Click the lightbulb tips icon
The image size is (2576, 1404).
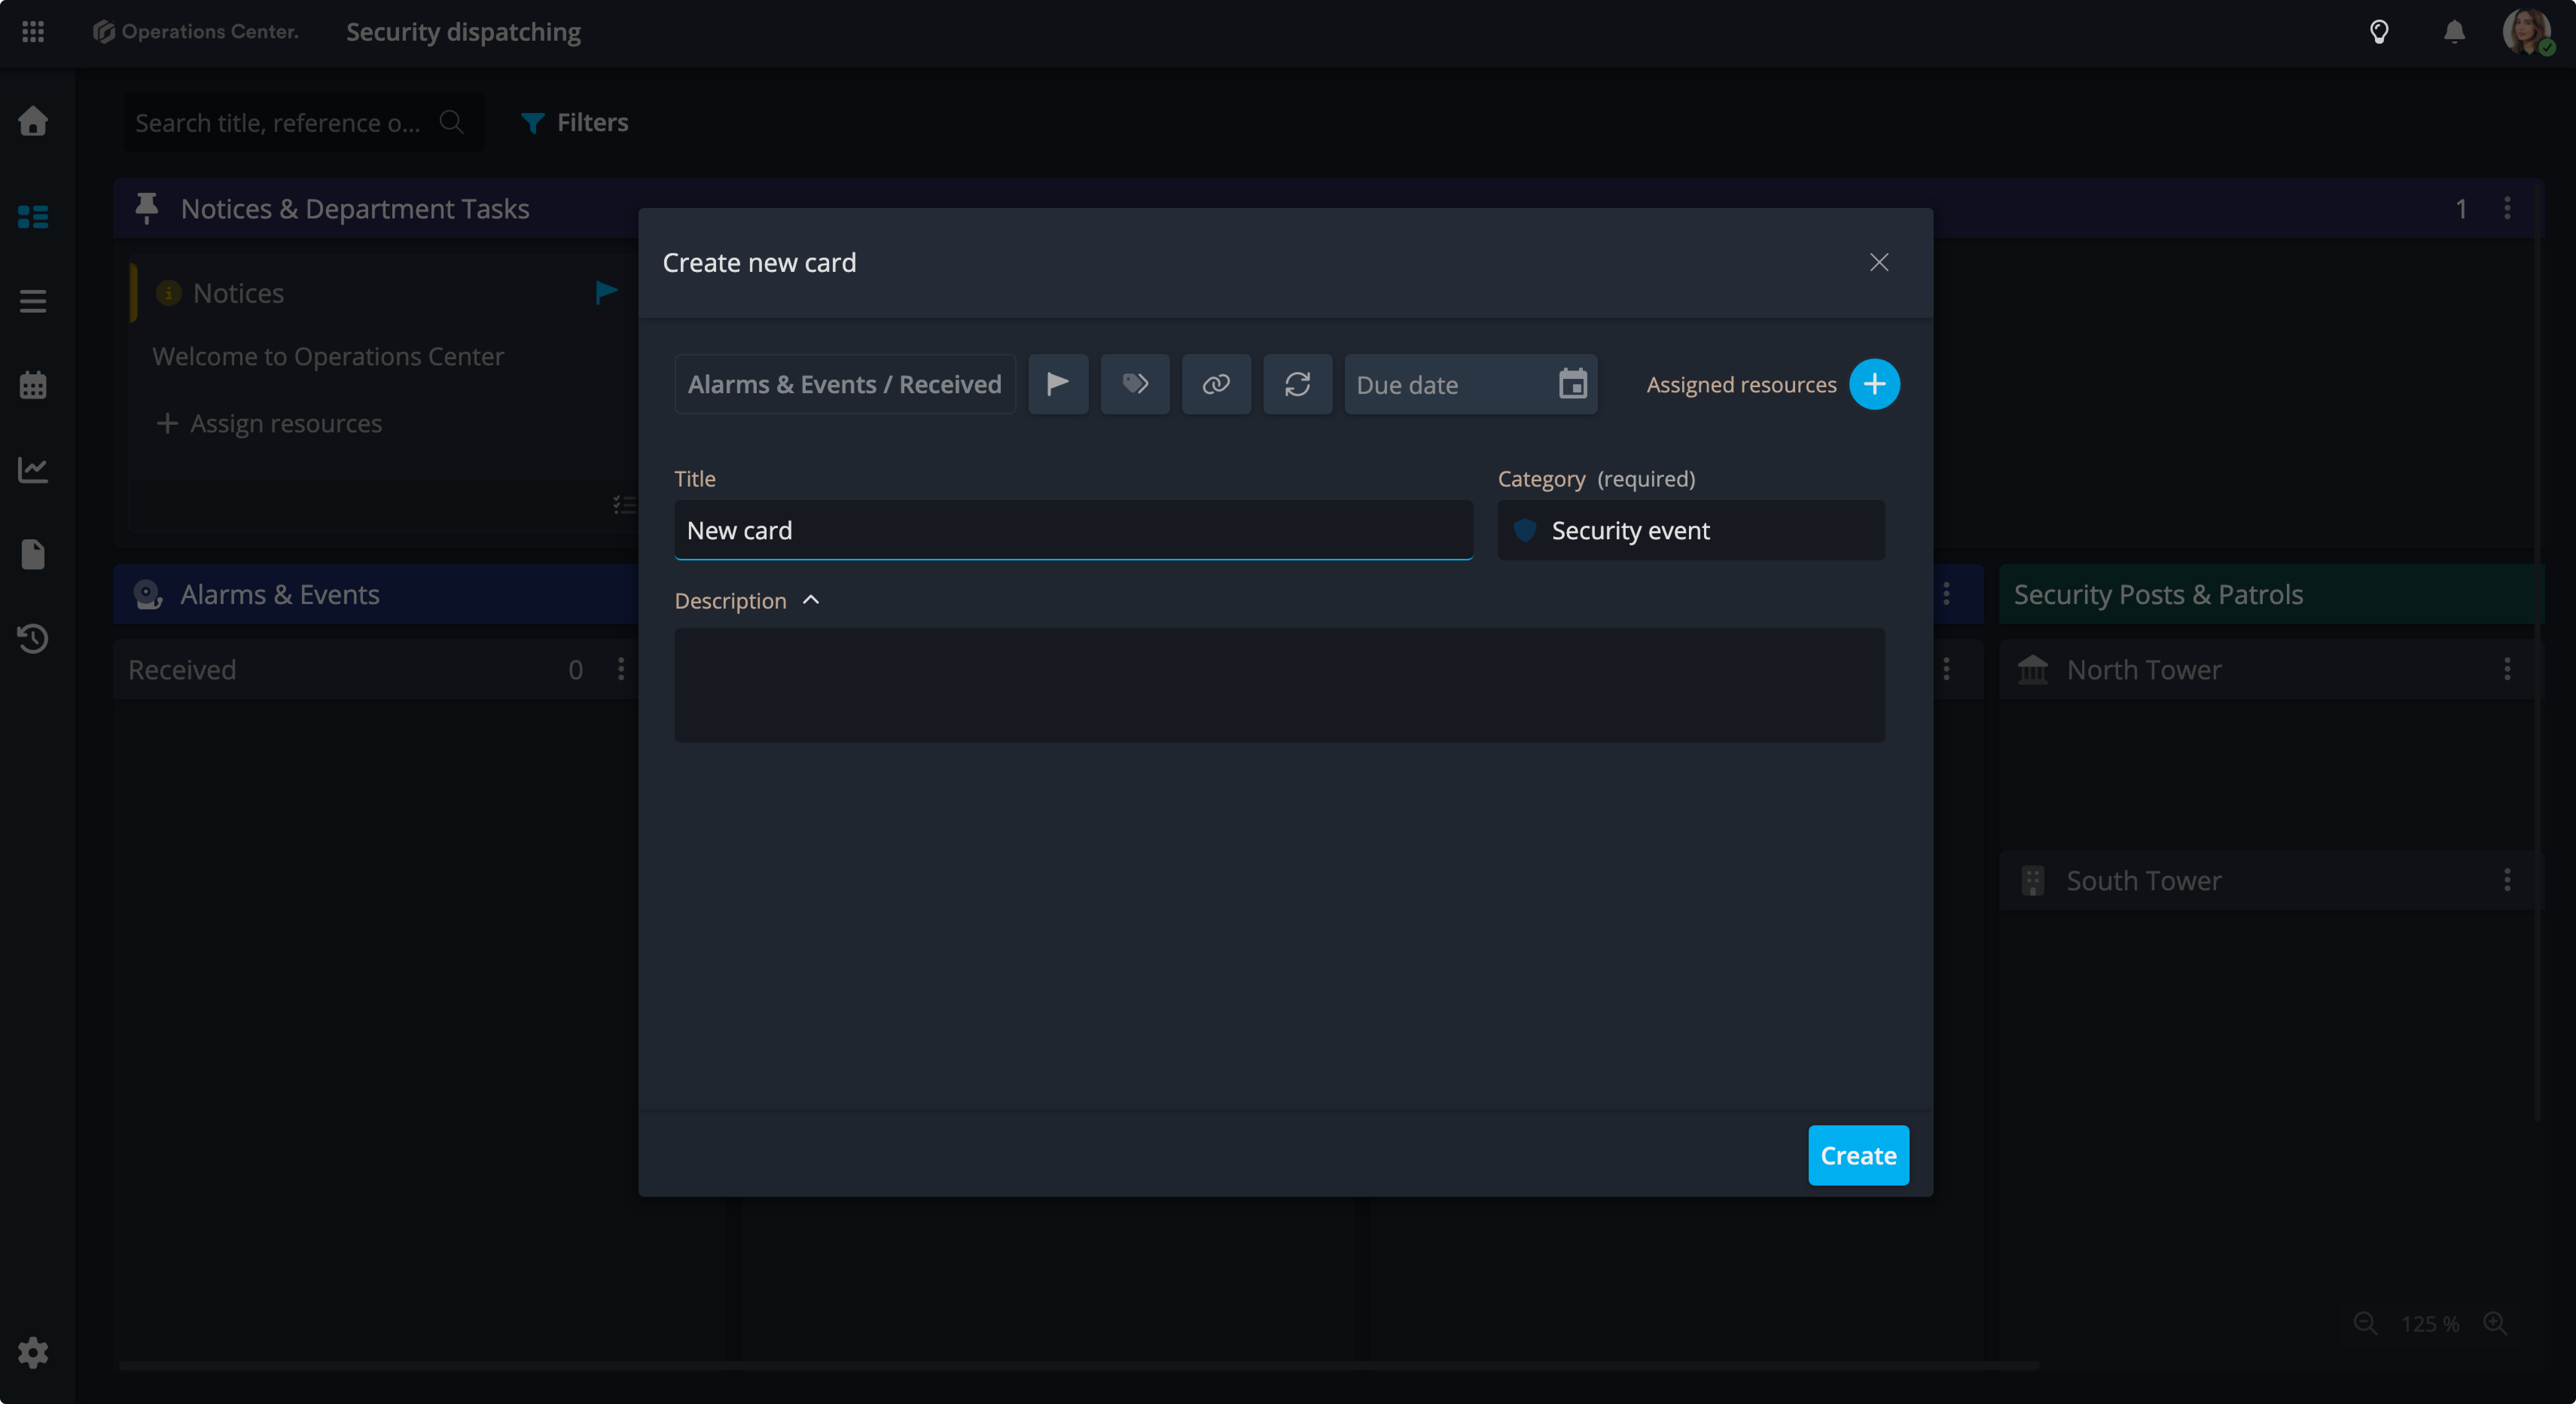(x=2379, y=32)
